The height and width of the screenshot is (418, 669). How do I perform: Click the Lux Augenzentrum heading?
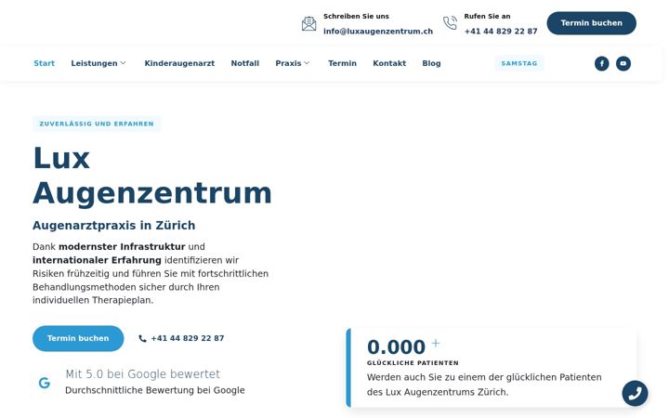151,176
